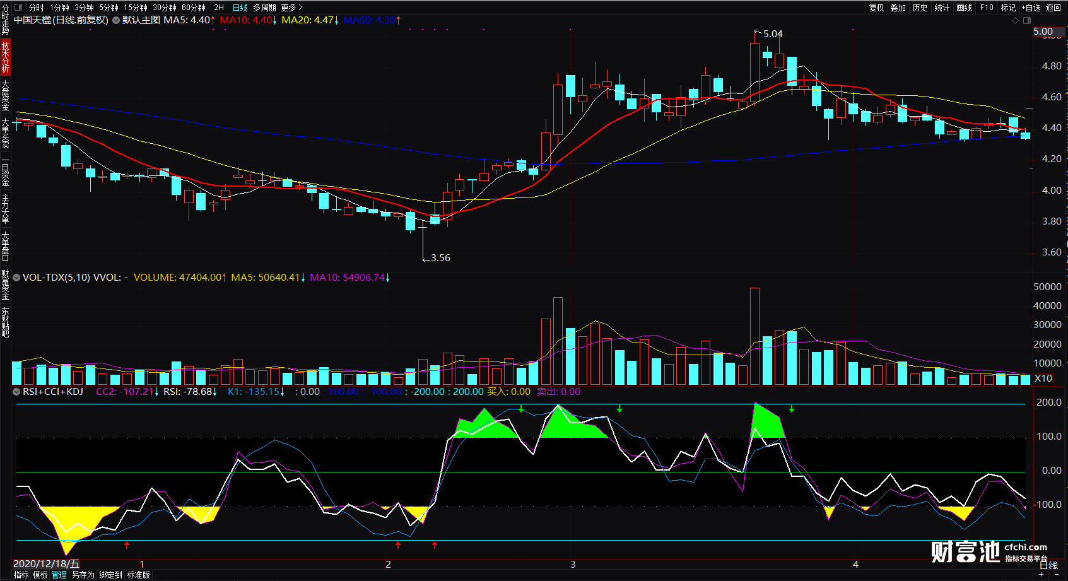This screenshot has height=581, width=1068.
Task: Open the F10 company info
Action: coord(987,8)
